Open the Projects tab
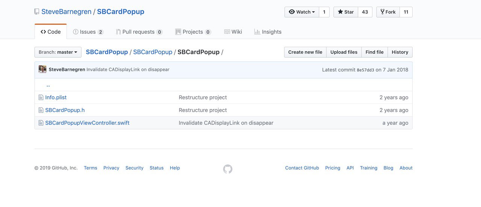This screenshot has width=481, height=207. 193,32
